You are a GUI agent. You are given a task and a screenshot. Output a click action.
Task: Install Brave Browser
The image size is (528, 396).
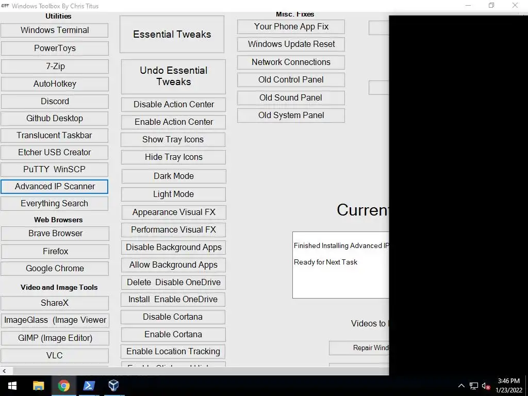(55, 234)
